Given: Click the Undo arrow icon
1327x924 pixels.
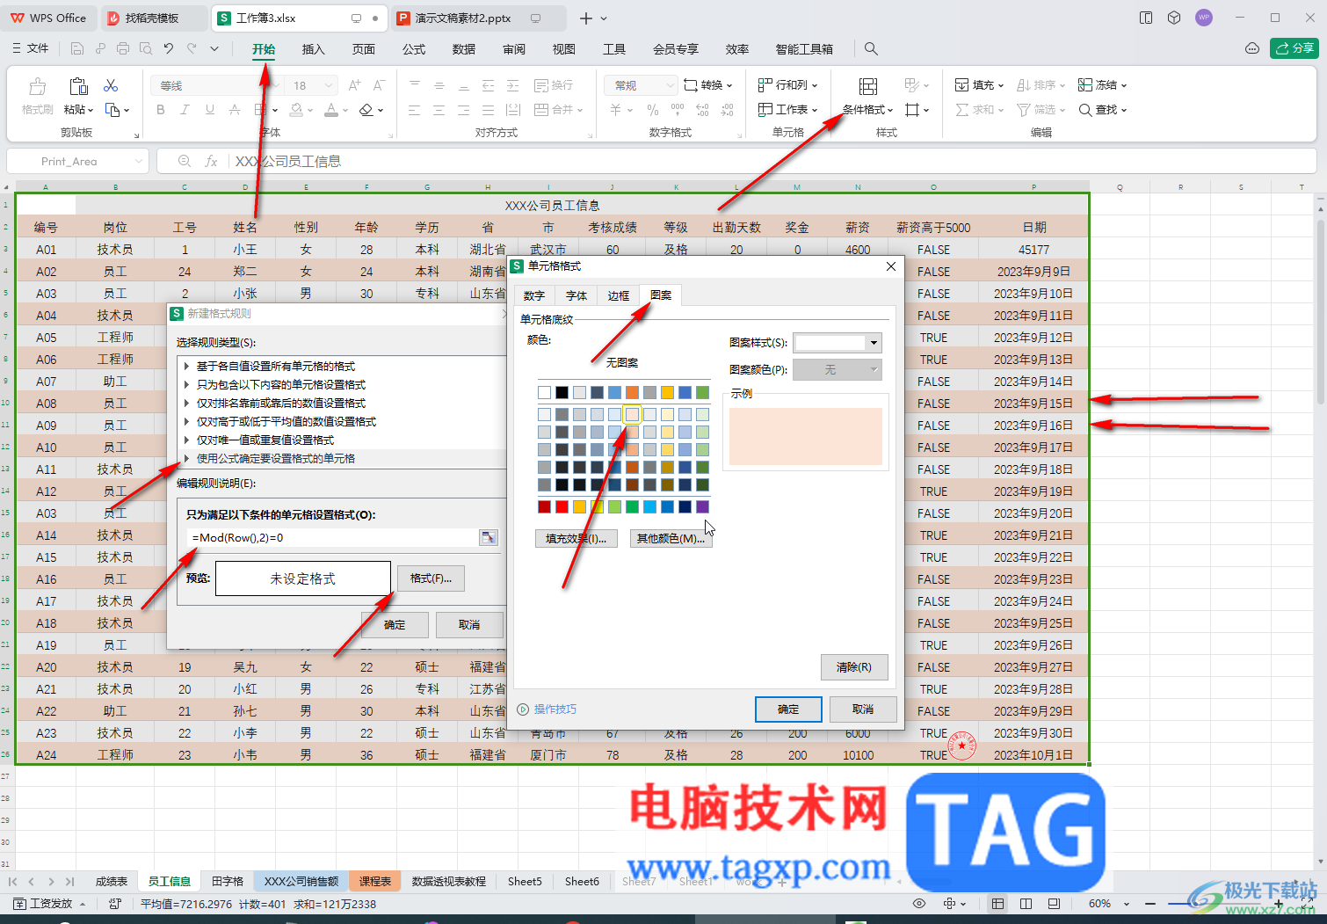Looking at the screenshot, I should click(x=169, y=49).
